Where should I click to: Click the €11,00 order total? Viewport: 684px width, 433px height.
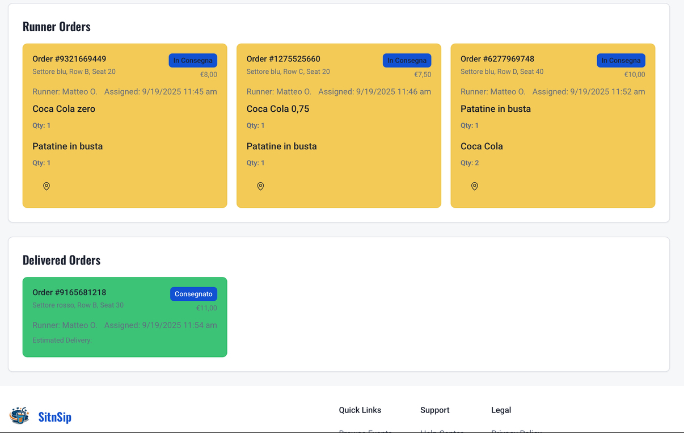(x=206, y=308)
